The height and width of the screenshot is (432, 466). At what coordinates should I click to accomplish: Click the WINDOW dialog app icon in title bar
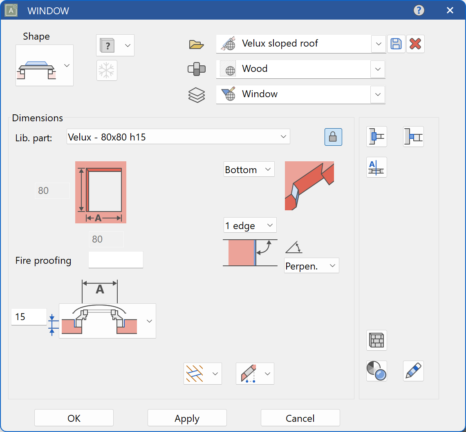pyautogui.click(x=11, y=10)
